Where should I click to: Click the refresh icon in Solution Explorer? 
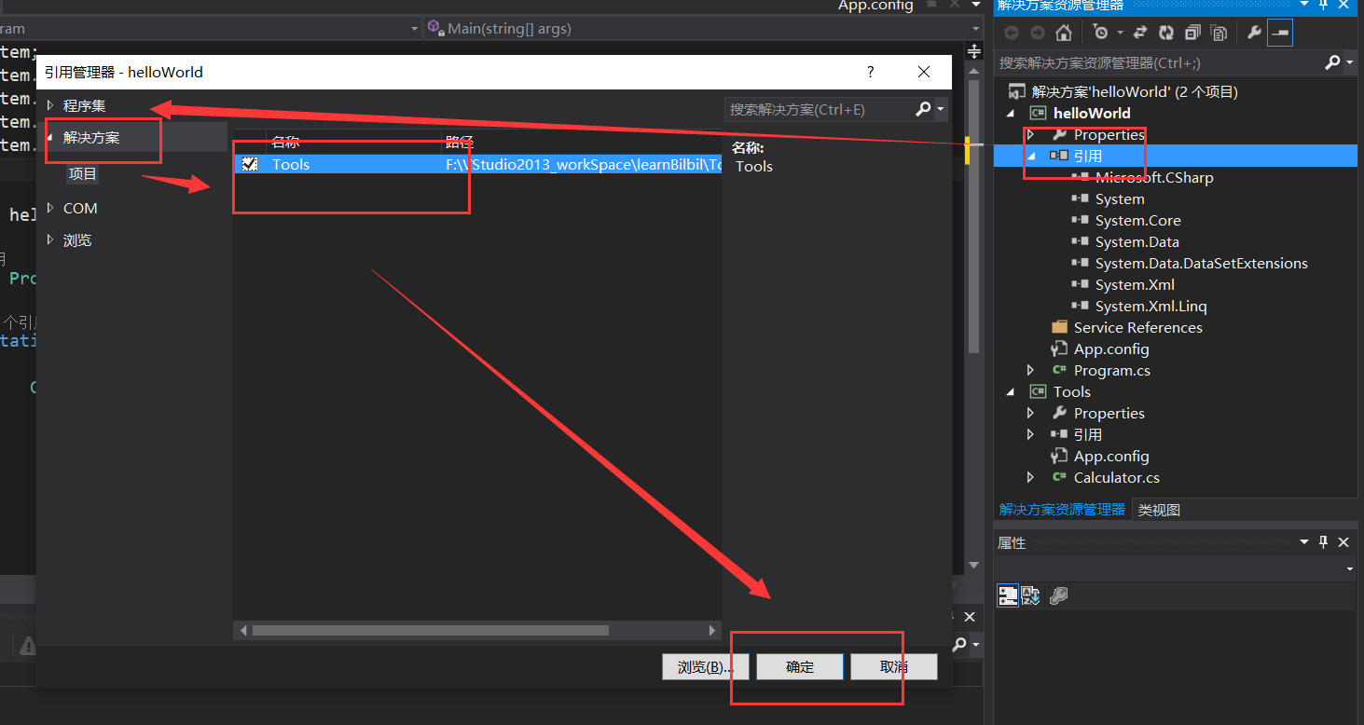pyautogui.click(x=1166, y=32)
